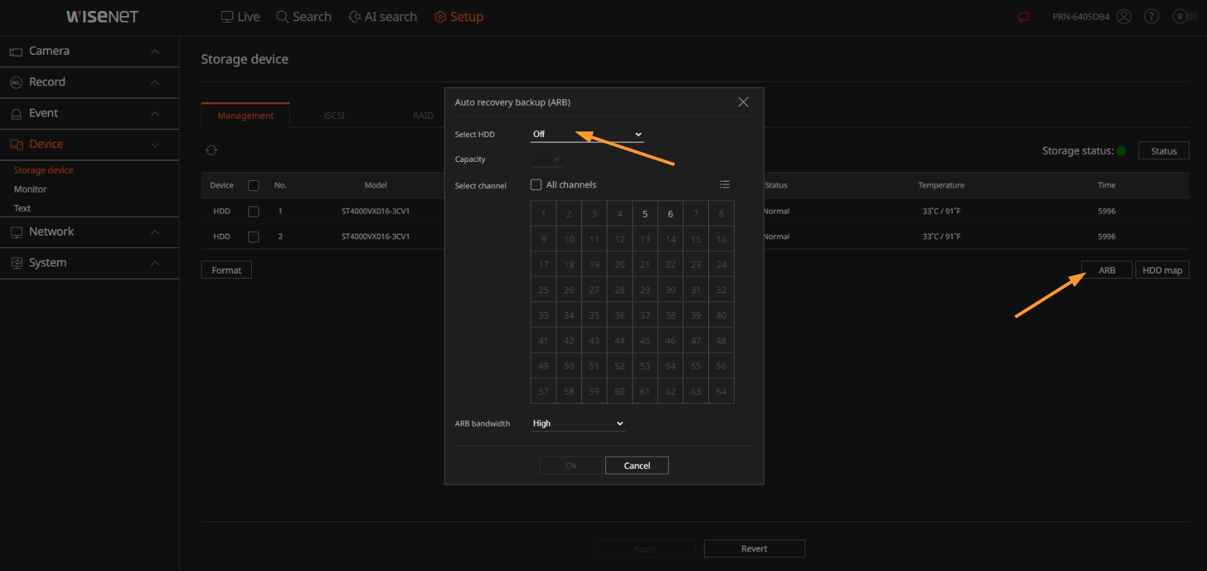Click the Time column header
The width and height of the screenshot is (1207, 571).
pyautogui.click(x=1106, y=185)
